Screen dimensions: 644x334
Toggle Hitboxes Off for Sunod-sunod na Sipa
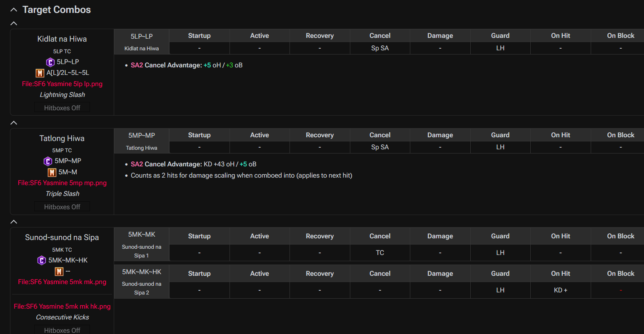62,330
